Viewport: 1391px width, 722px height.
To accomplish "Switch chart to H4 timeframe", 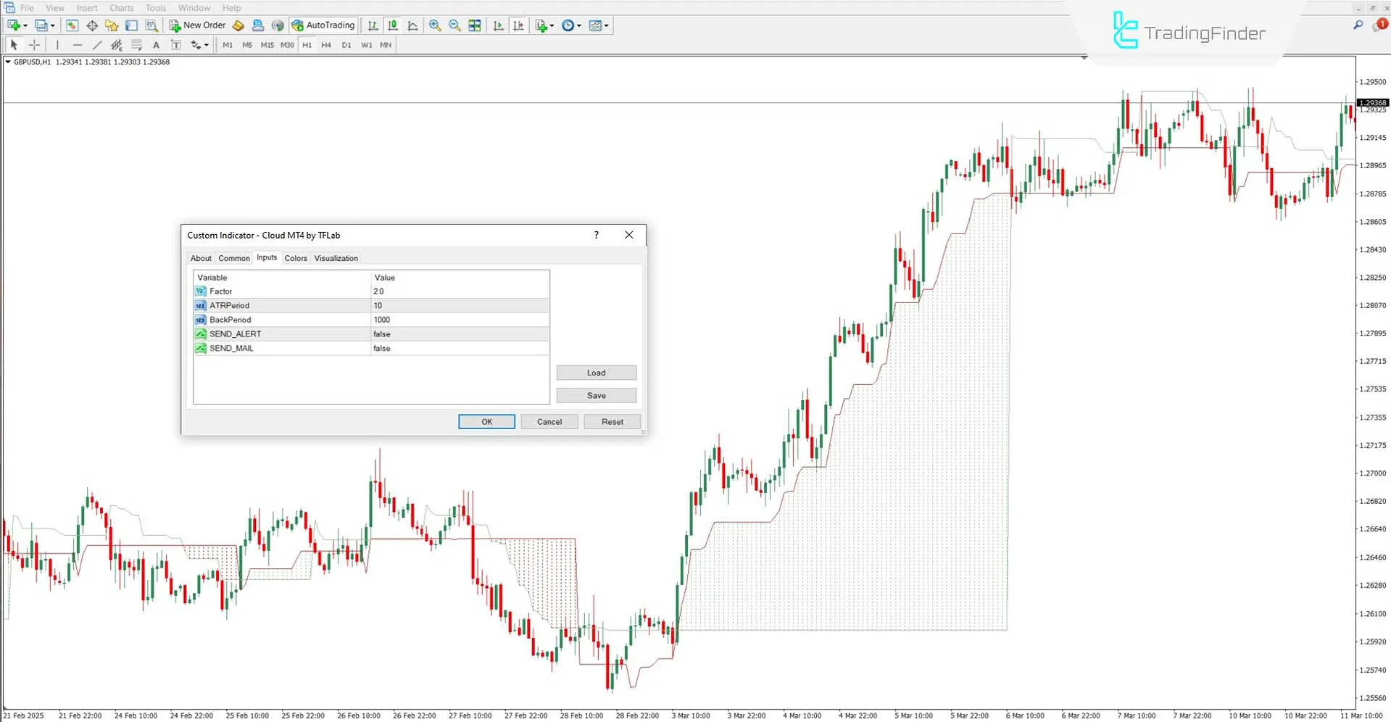I will (x=326, y=45).
